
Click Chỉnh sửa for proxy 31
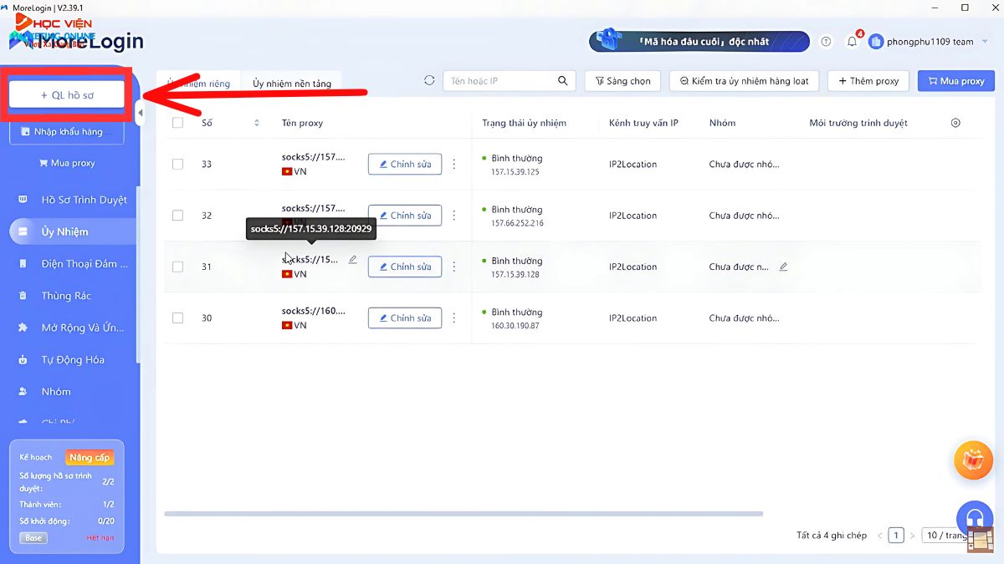point(405,267)
